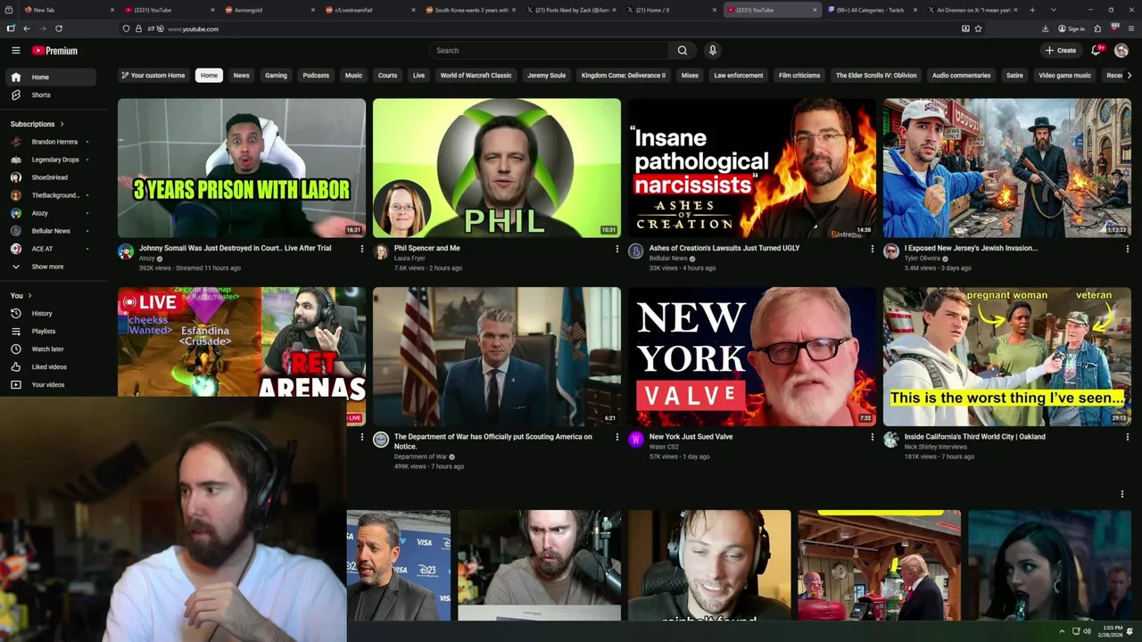The height and width of the screenshot is (642, 1142).
Task: Open the New York Valve thumbnail
Action: 752,356
